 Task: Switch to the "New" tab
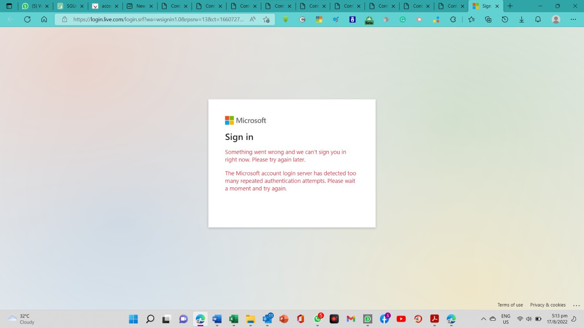(x=140, y=6)
